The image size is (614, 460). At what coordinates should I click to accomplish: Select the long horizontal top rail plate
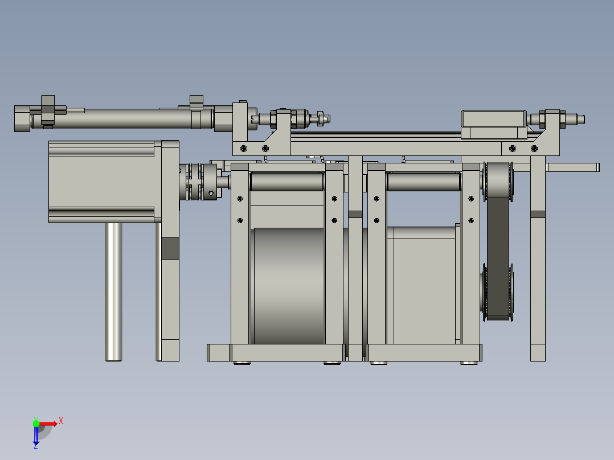[x=395, y=149]
